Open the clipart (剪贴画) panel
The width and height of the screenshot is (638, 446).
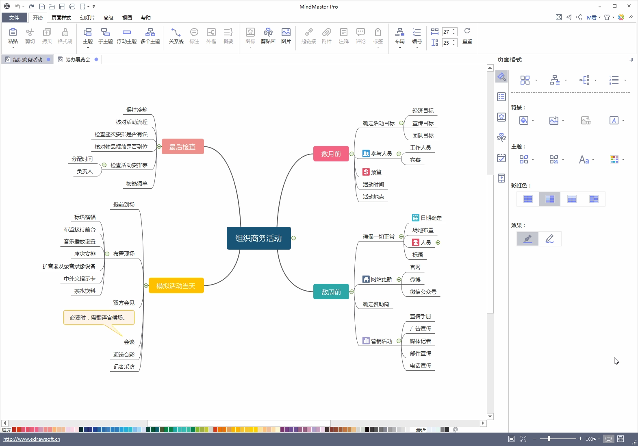(x=268, y=36)
